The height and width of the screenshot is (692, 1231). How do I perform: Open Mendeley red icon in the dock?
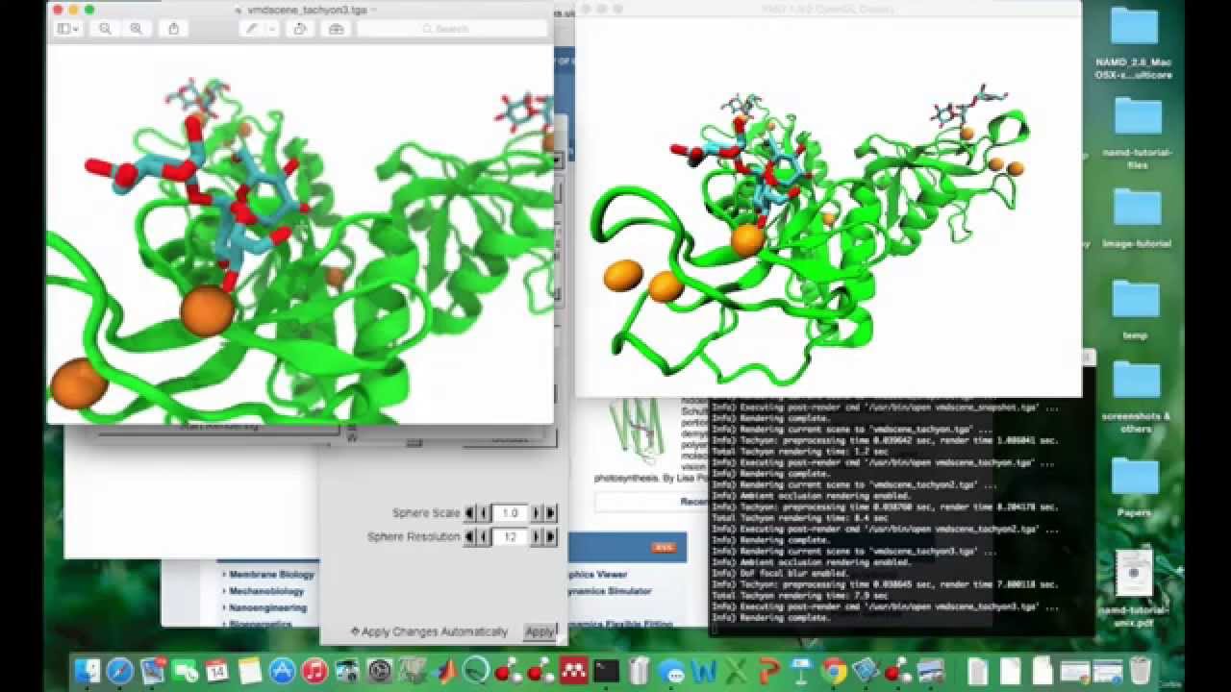(574, 670)
